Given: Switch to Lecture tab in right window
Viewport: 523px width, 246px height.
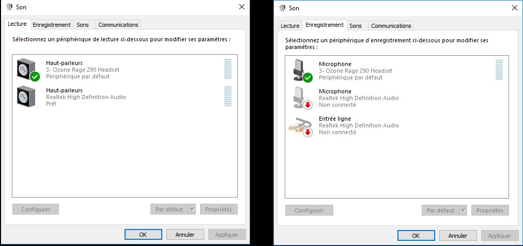Looking at the screenshot, I should 290,26.
